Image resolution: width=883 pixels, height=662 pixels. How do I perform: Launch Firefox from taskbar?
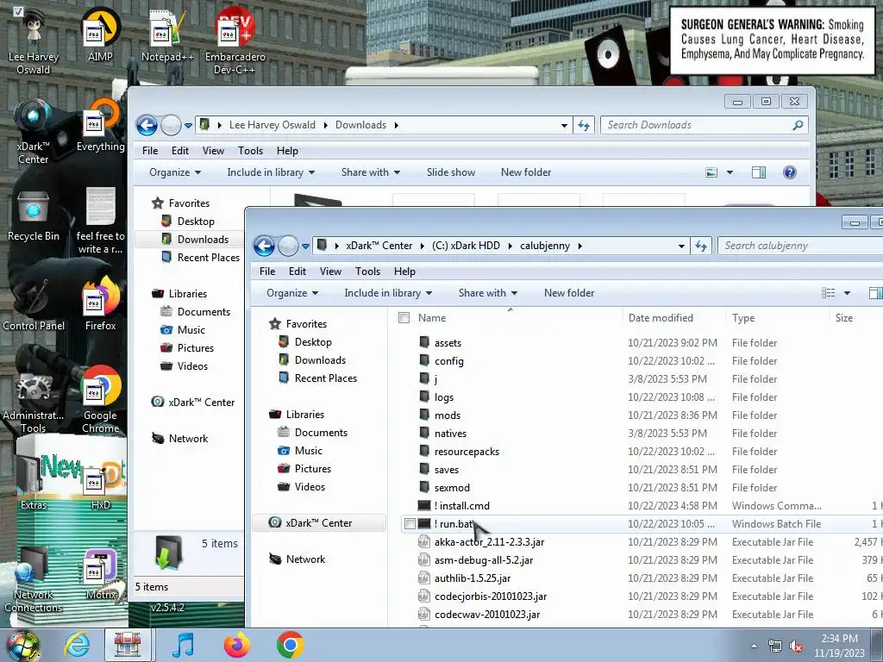(236, 645)
